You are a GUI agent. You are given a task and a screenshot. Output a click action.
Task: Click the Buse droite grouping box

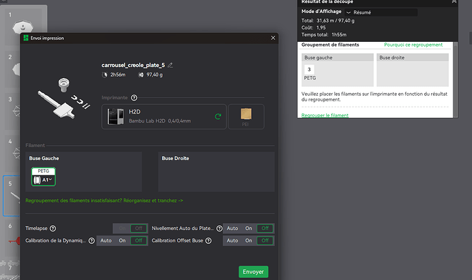[x=412, y=70]
